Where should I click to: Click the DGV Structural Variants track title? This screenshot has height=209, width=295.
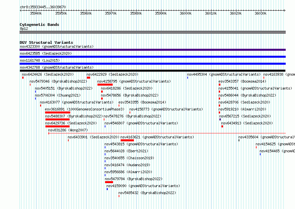(46, 42)
